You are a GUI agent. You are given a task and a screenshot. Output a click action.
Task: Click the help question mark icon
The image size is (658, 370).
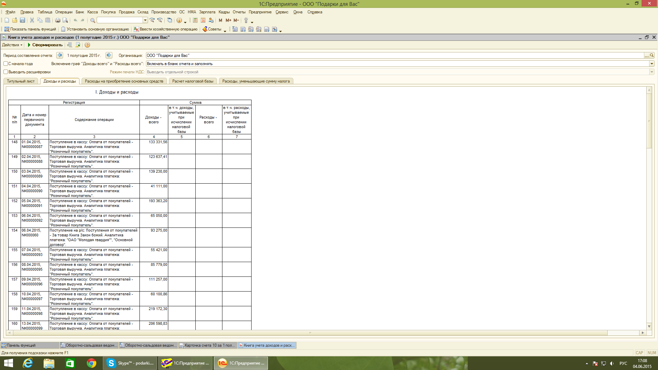point(87,45)
